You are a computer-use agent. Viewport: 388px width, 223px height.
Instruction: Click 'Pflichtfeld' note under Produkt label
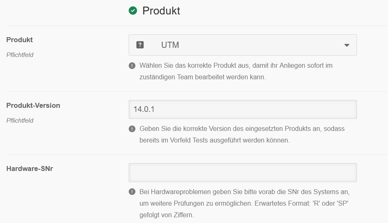(20, 55)
